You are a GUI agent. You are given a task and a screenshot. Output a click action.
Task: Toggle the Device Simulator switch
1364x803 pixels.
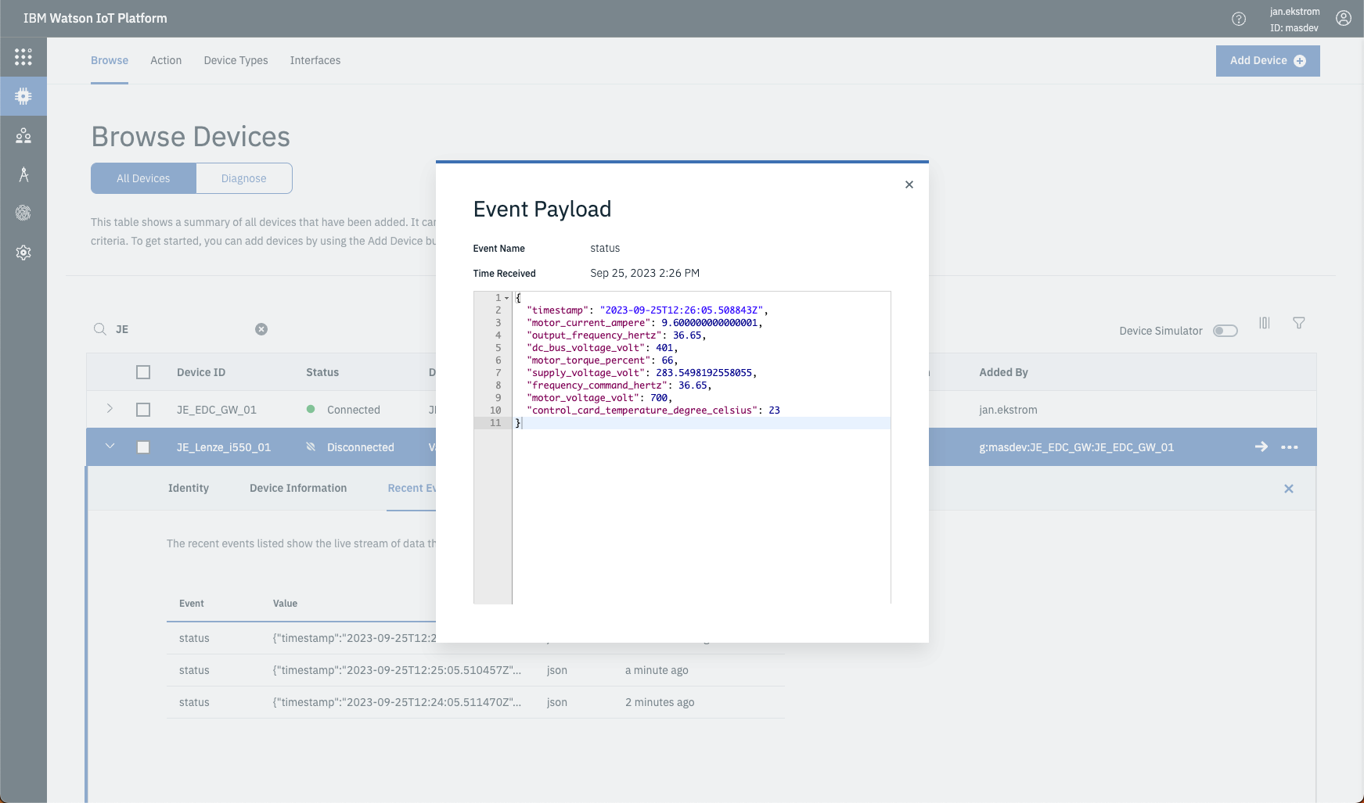1225,331
